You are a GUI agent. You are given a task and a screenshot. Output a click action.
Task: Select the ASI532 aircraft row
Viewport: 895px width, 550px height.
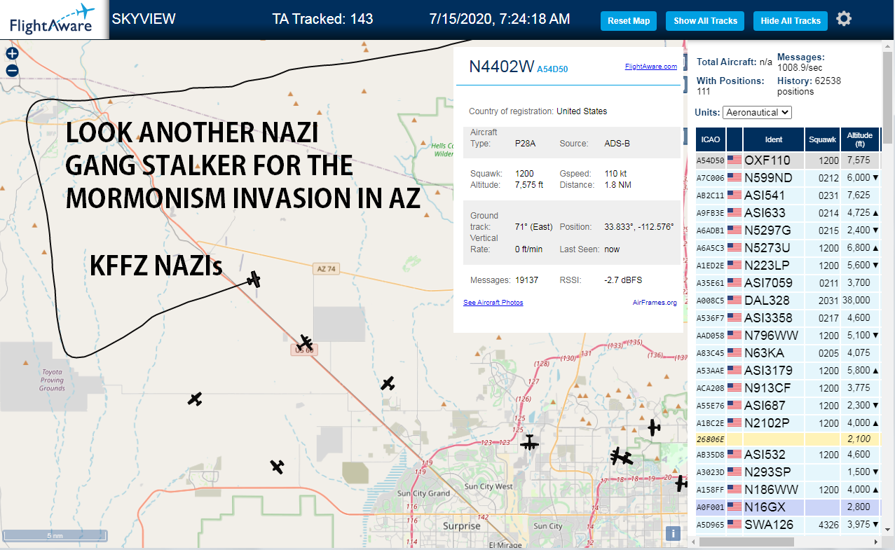tap(788, 455)
